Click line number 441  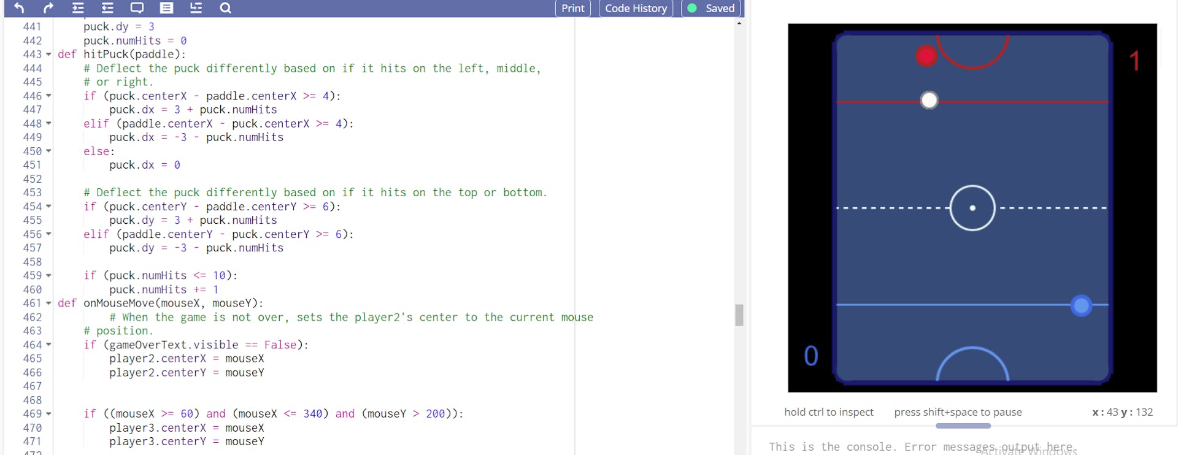(x=32, y=26)
